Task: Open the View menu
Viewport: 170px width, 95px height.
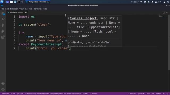Action: point(22,9)
